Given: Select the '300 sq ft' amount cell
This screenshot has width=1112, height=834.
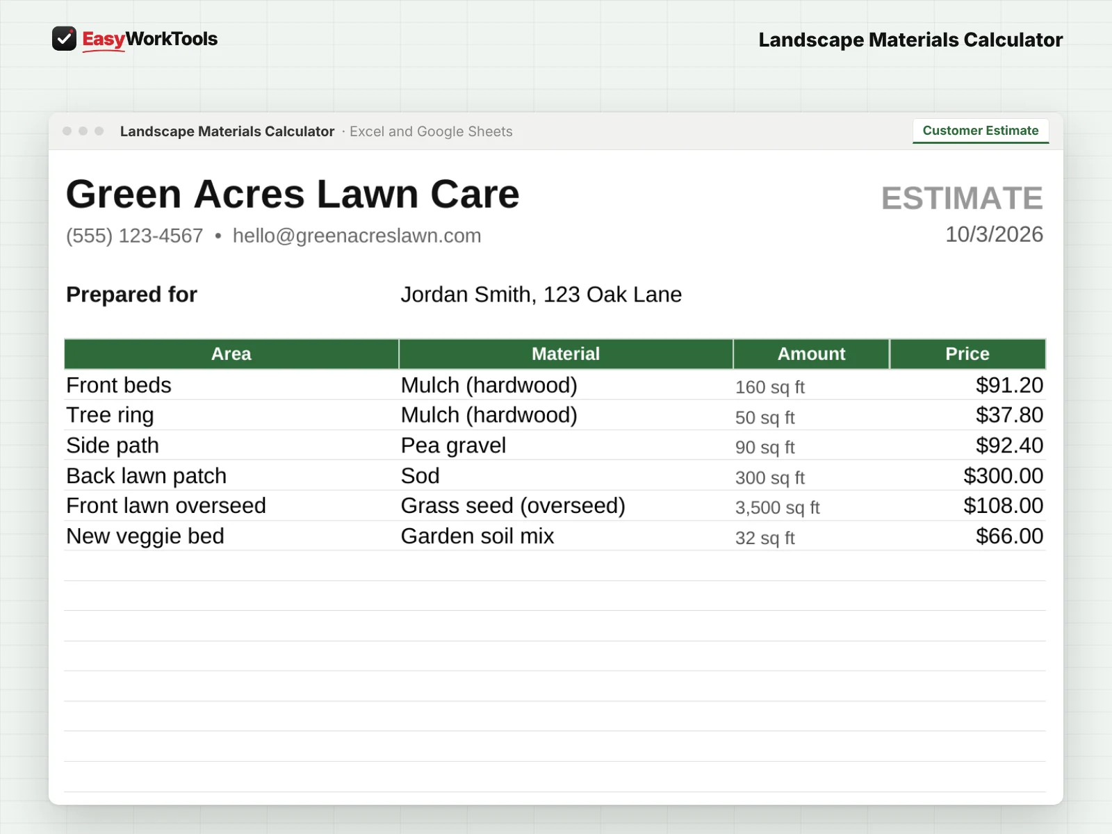Looking at the screenshot, I should click(x=811, y=476).
